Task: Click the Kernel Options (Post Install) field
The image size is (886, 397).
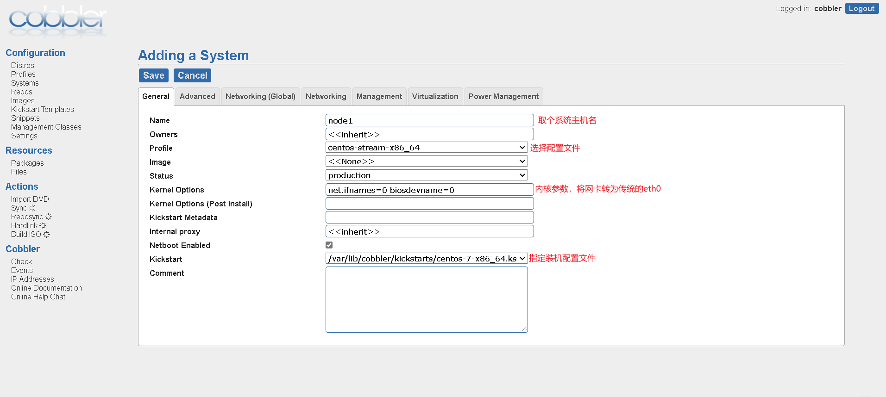Action: [430, 204]
